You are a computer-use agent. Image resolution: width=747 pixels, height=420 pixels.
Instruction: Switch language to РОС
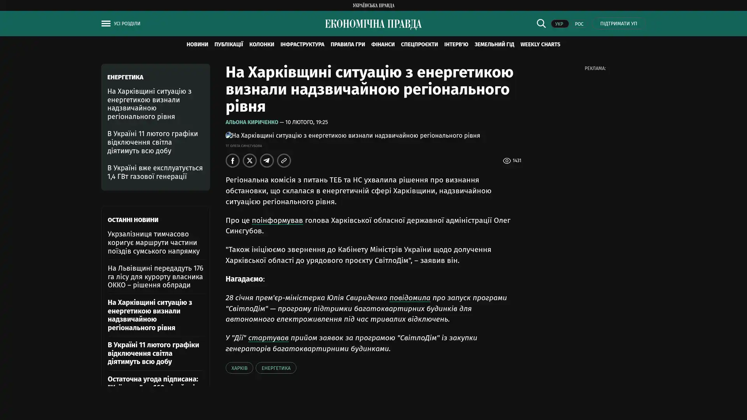click(579, 24)
